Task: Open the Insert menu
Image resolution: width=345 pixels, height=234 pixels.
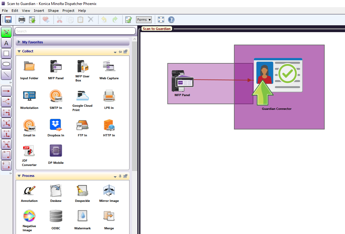Action: [39, 11]
